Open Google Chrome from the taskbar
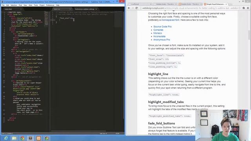 click(22, 138)
